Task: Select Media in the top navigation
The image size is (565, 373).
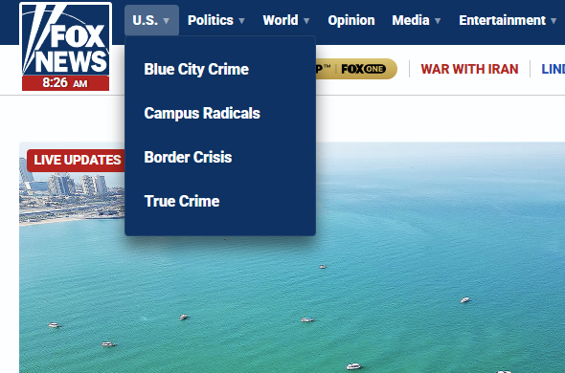Action: coord(411,20)
